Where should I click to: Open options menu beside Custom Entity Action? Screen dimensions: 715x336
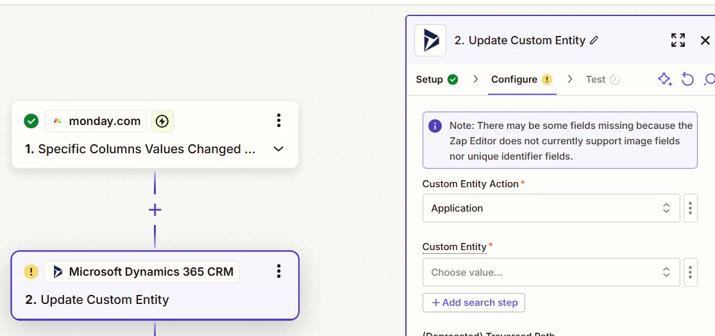pos(691,208)
